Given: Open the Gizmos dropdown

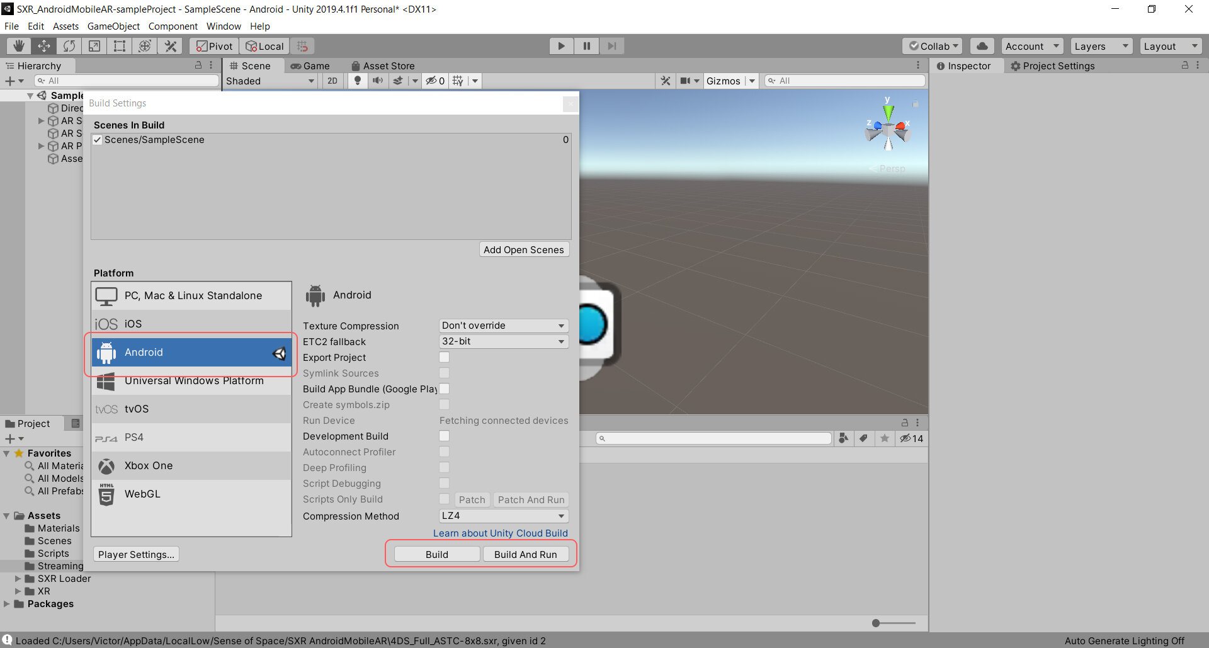Looking at the screenshot, I should 730,81.
